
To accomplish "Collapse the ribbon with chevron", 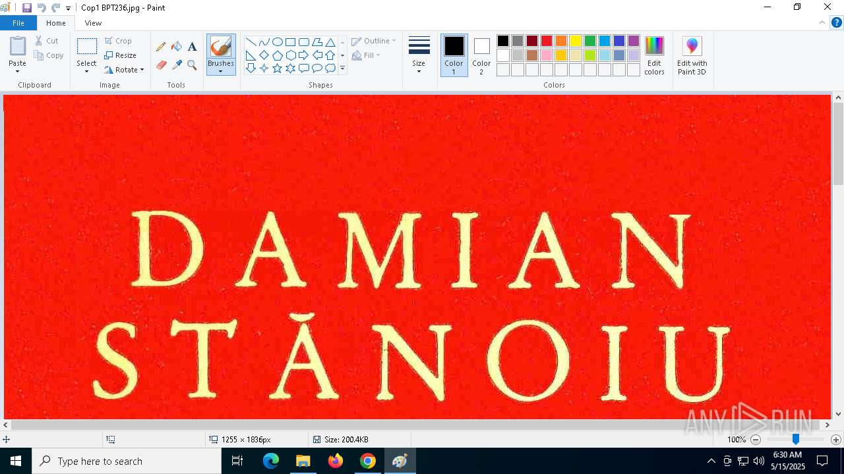I will [x=822, y=22].
